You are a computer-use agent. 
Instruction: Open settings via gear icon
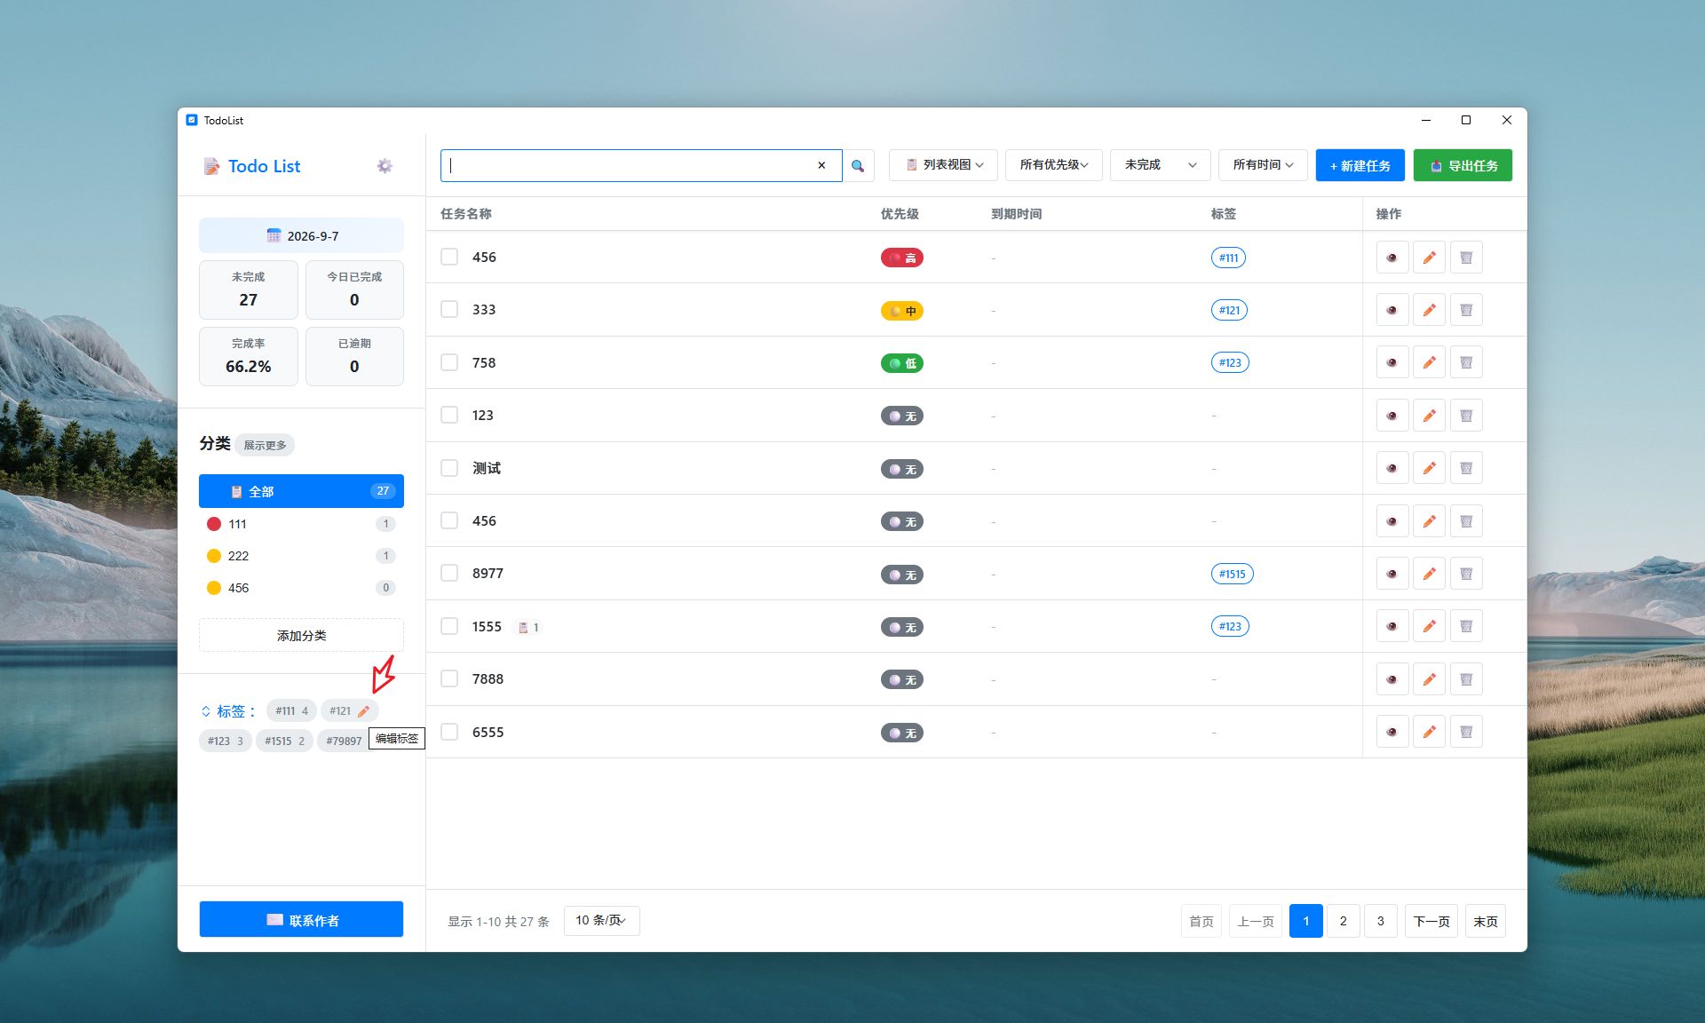click(385, 166)
